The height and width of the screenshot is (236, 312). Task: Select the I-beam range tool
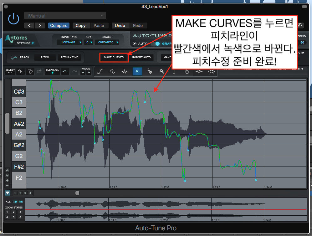point(174,72)
